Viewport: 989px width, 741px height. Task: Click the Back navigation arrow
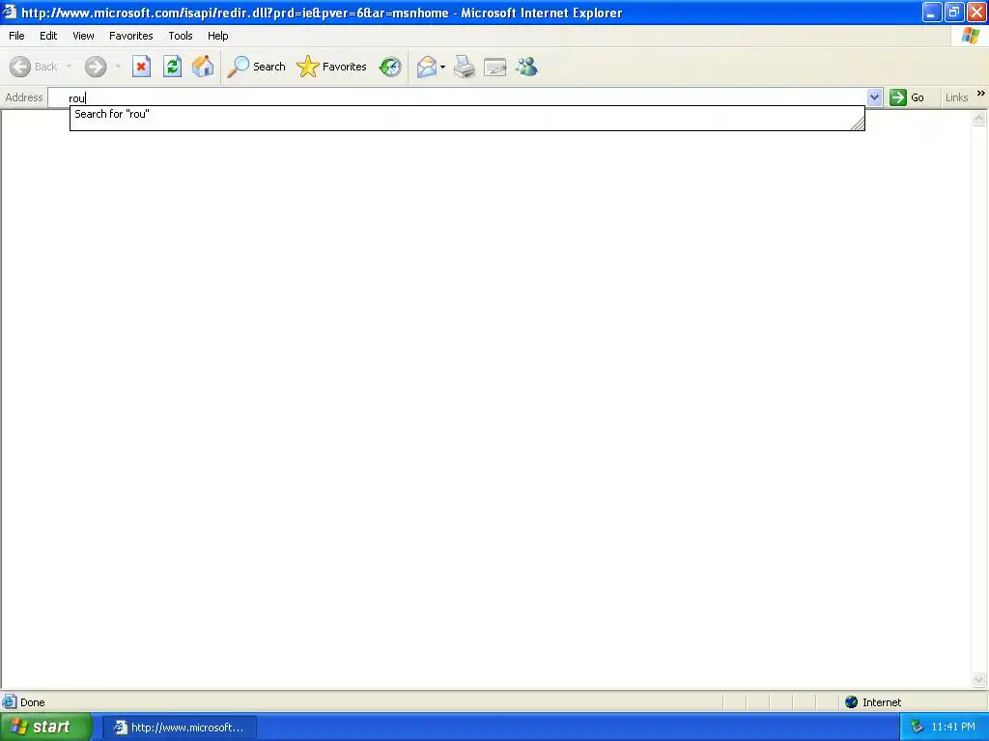[x=20, y=67]
